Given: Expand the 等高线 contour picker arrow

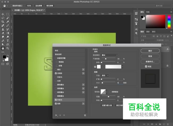Looking at the screenshot, I should (x=106, y=92).
